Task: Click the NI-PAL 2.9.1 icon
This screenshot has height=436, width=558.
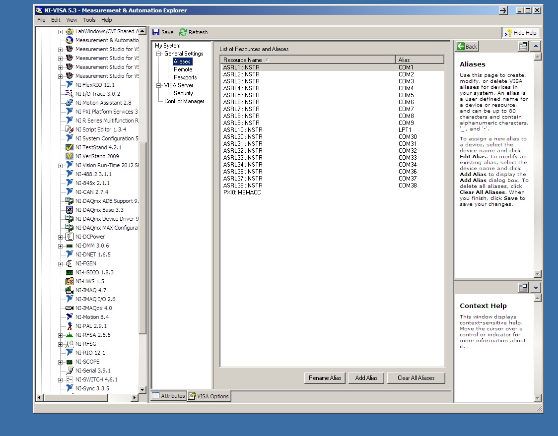Action: (70, 326)
